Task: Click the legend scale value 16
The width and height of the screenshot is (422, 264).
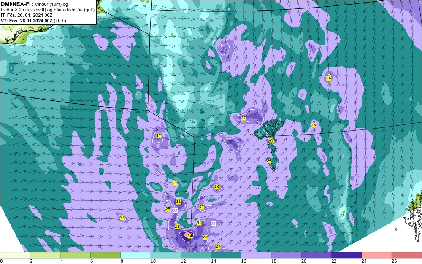Action: coord(243,261)
